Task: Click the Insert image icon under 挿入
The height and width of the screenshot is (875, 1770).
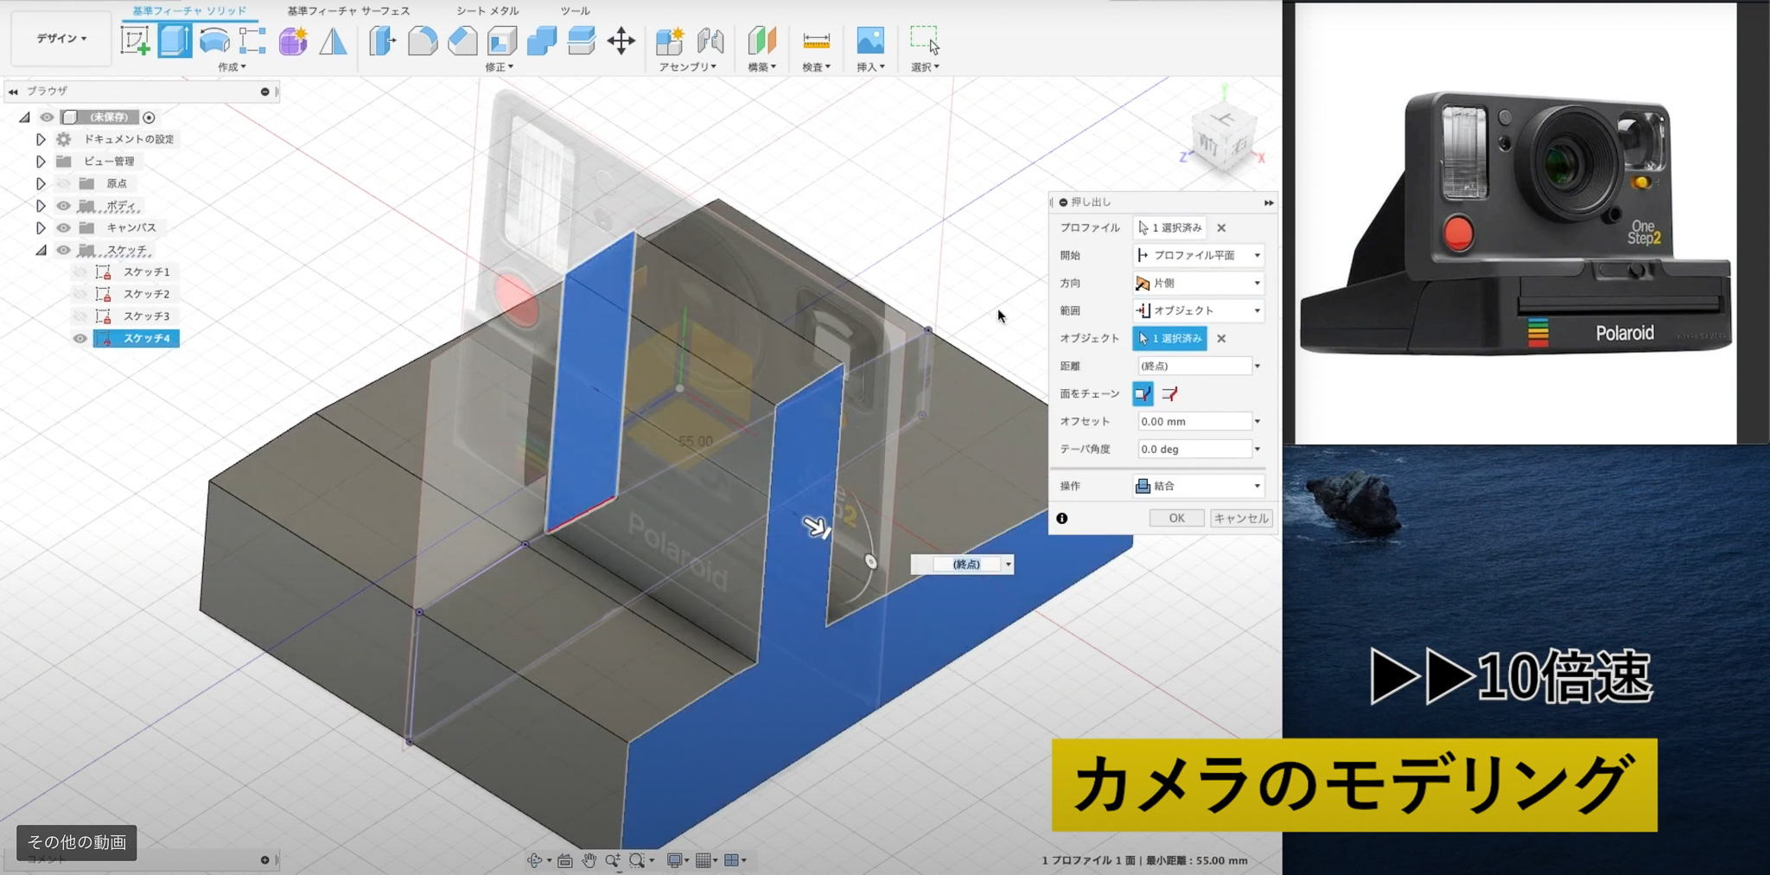Action: 869,41
